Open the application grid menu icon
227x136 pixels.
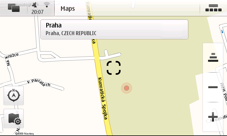[x=213, y=8]
